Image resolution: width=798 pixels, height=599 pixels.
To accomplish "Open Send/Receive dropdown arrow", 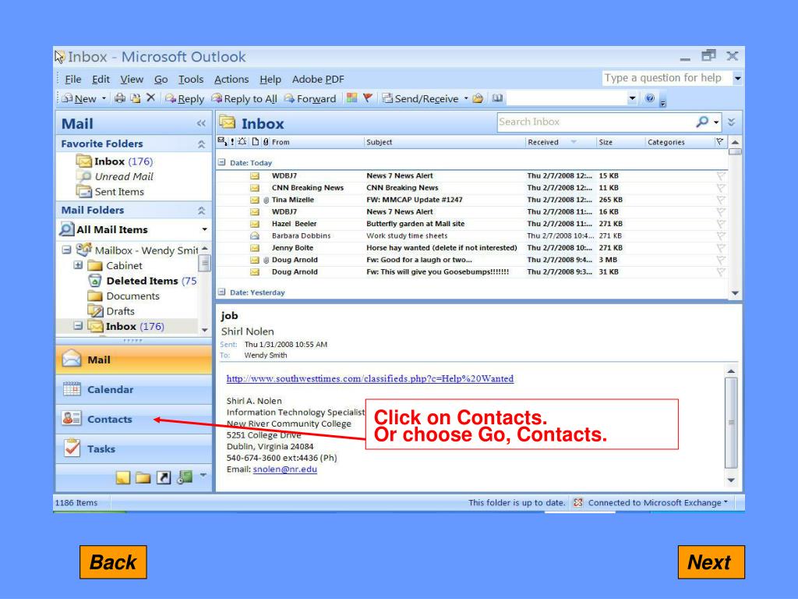I will coord(466,97).
